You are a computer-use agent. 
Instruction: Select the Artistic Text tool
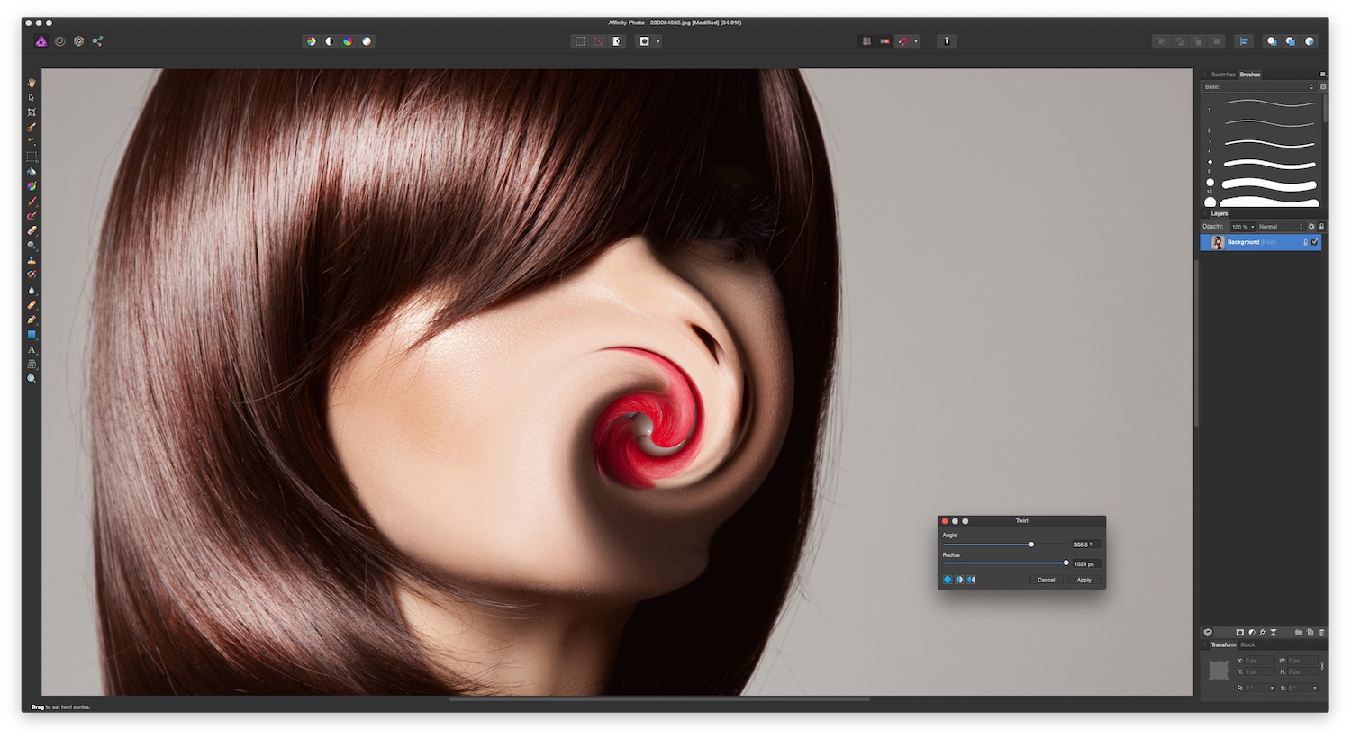click(x=32, y=349)
